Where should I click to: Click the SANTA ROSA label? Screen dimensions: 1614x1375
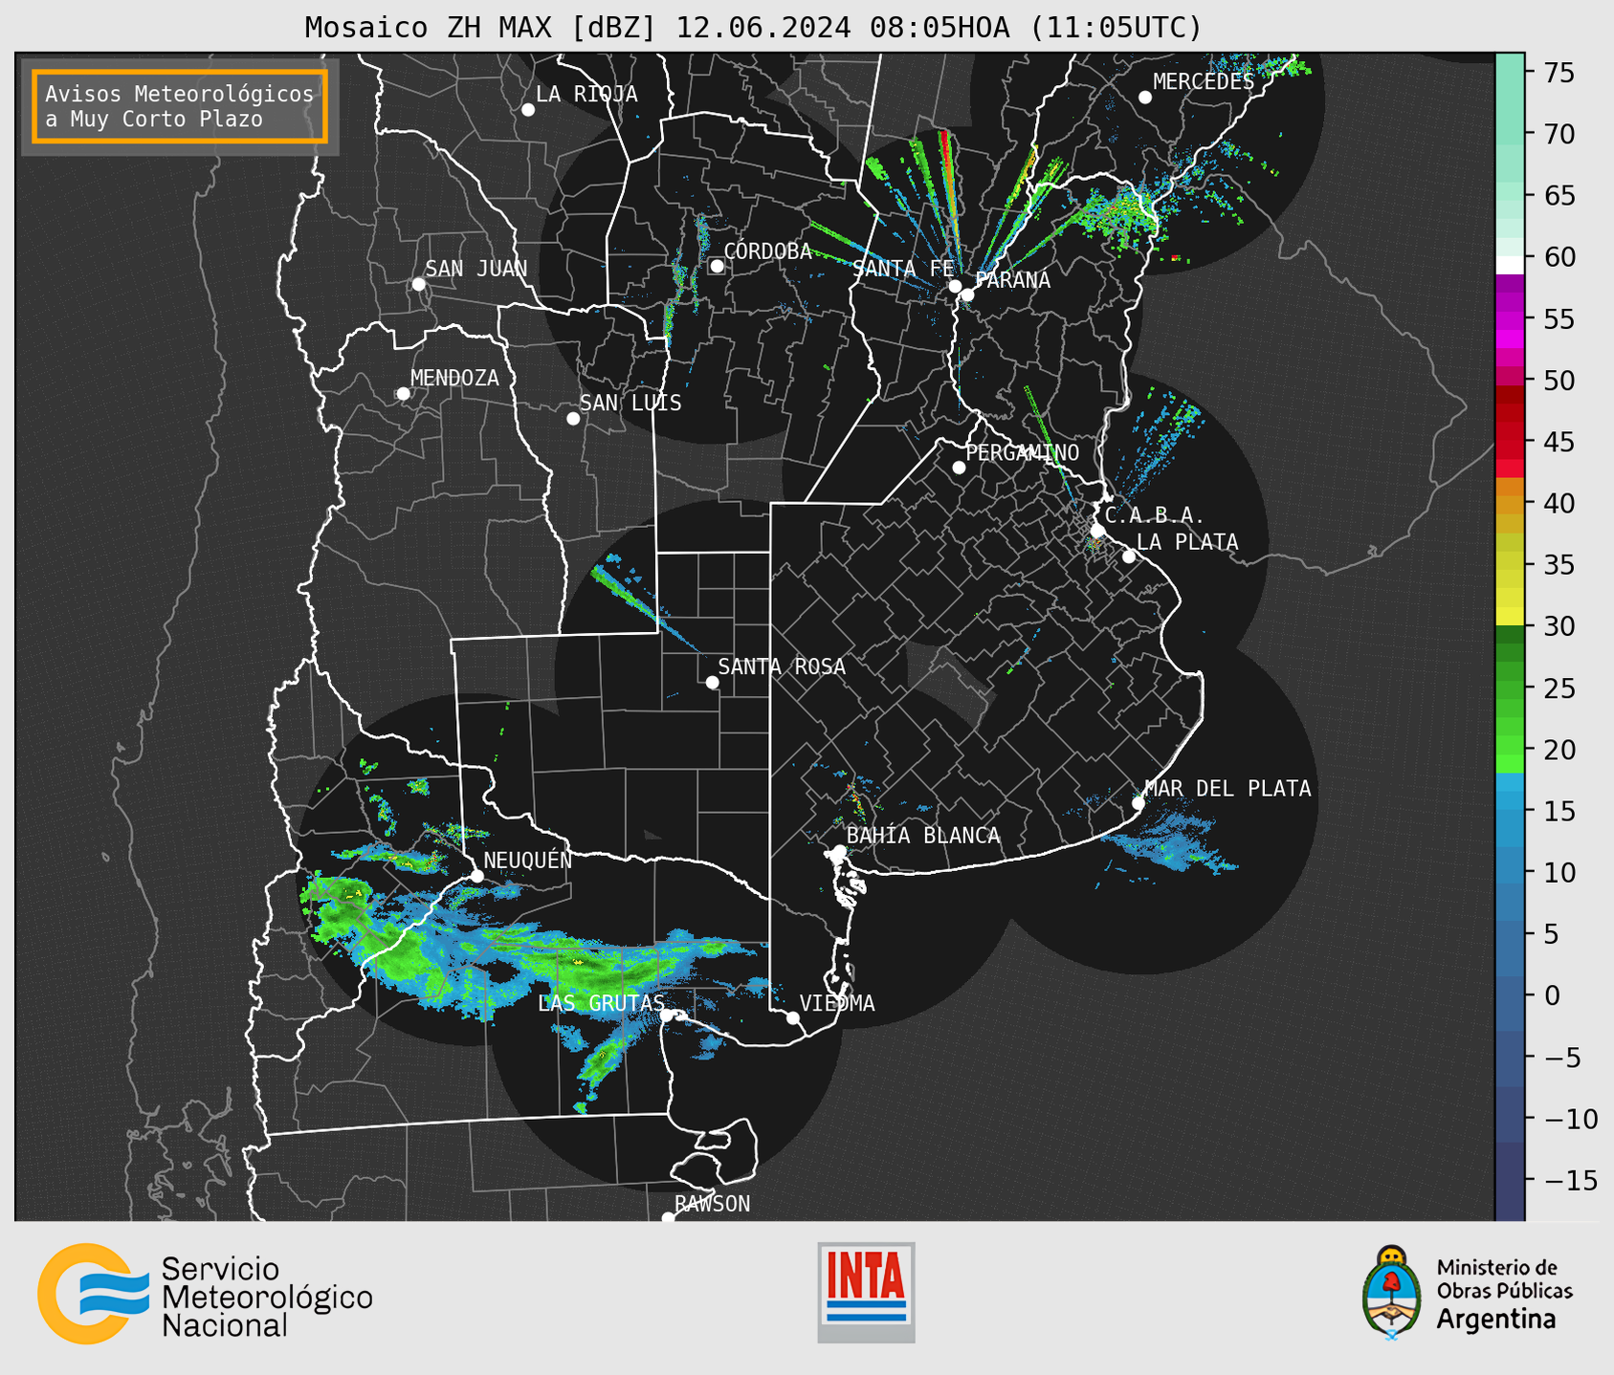pyautogui.click(x=782, y=666)
